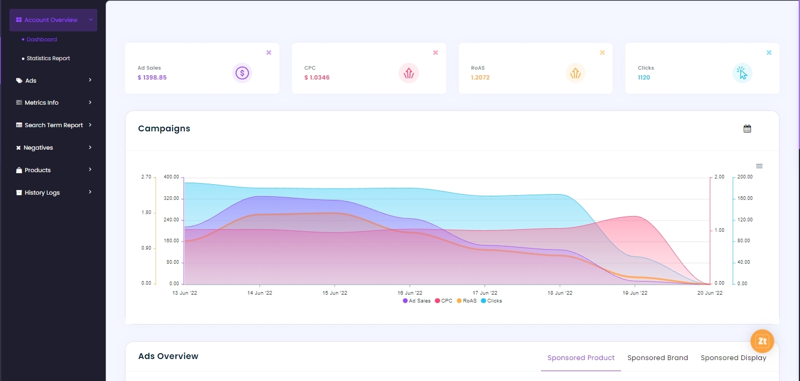The width and height of the screenshot is (800, 381).
Task: Open the Sponsored Display tab
Action: (733, 357)
